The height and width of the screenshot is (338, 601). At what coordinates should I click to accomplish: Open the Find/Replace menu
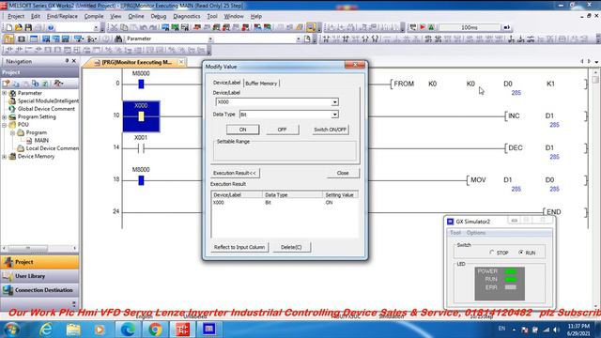tap(62, 16)
